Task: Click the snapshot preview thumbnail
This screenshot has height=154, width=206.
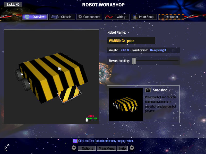Action: point(126,104)
